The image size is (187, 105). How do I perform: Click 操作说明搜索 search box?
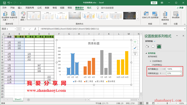tap(107, 8)
